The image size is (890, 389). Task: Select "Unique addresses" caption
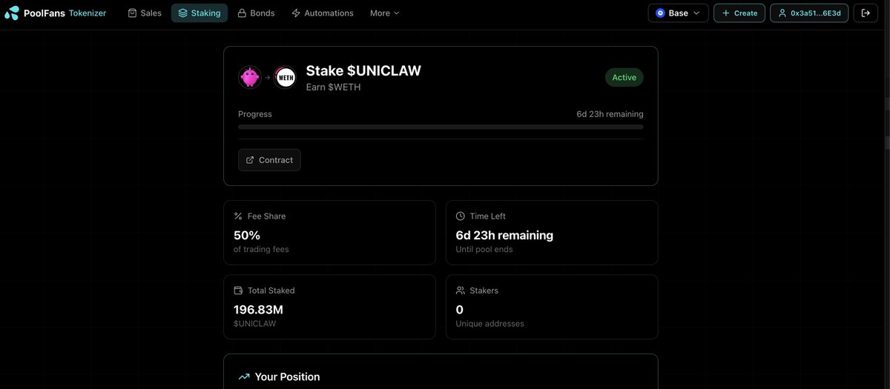[489, 324]
